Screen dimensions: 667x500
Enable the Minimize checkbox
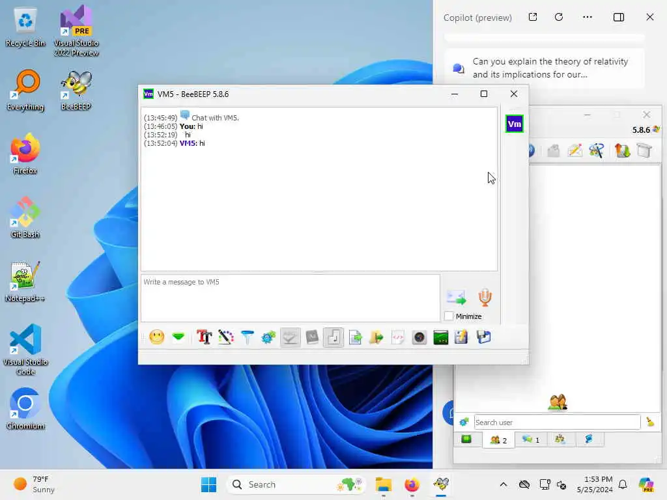[449, 316]
